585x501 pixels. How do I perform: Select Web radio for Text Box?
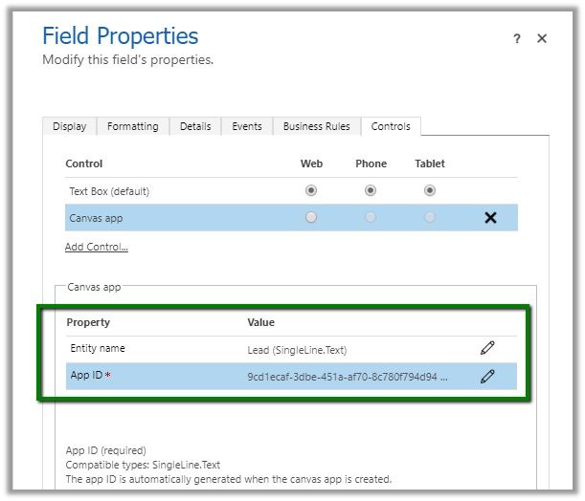point(311,191)
